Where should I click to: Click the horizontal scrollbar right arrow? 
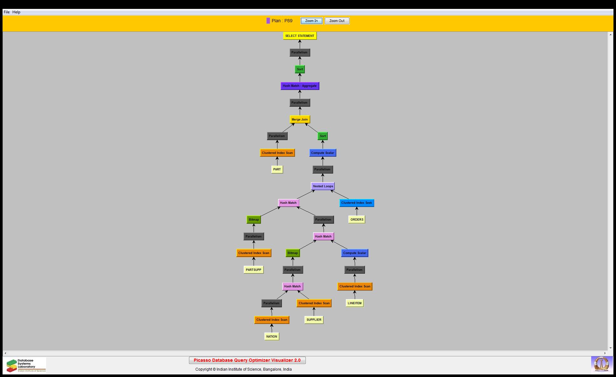coord(605,353)
